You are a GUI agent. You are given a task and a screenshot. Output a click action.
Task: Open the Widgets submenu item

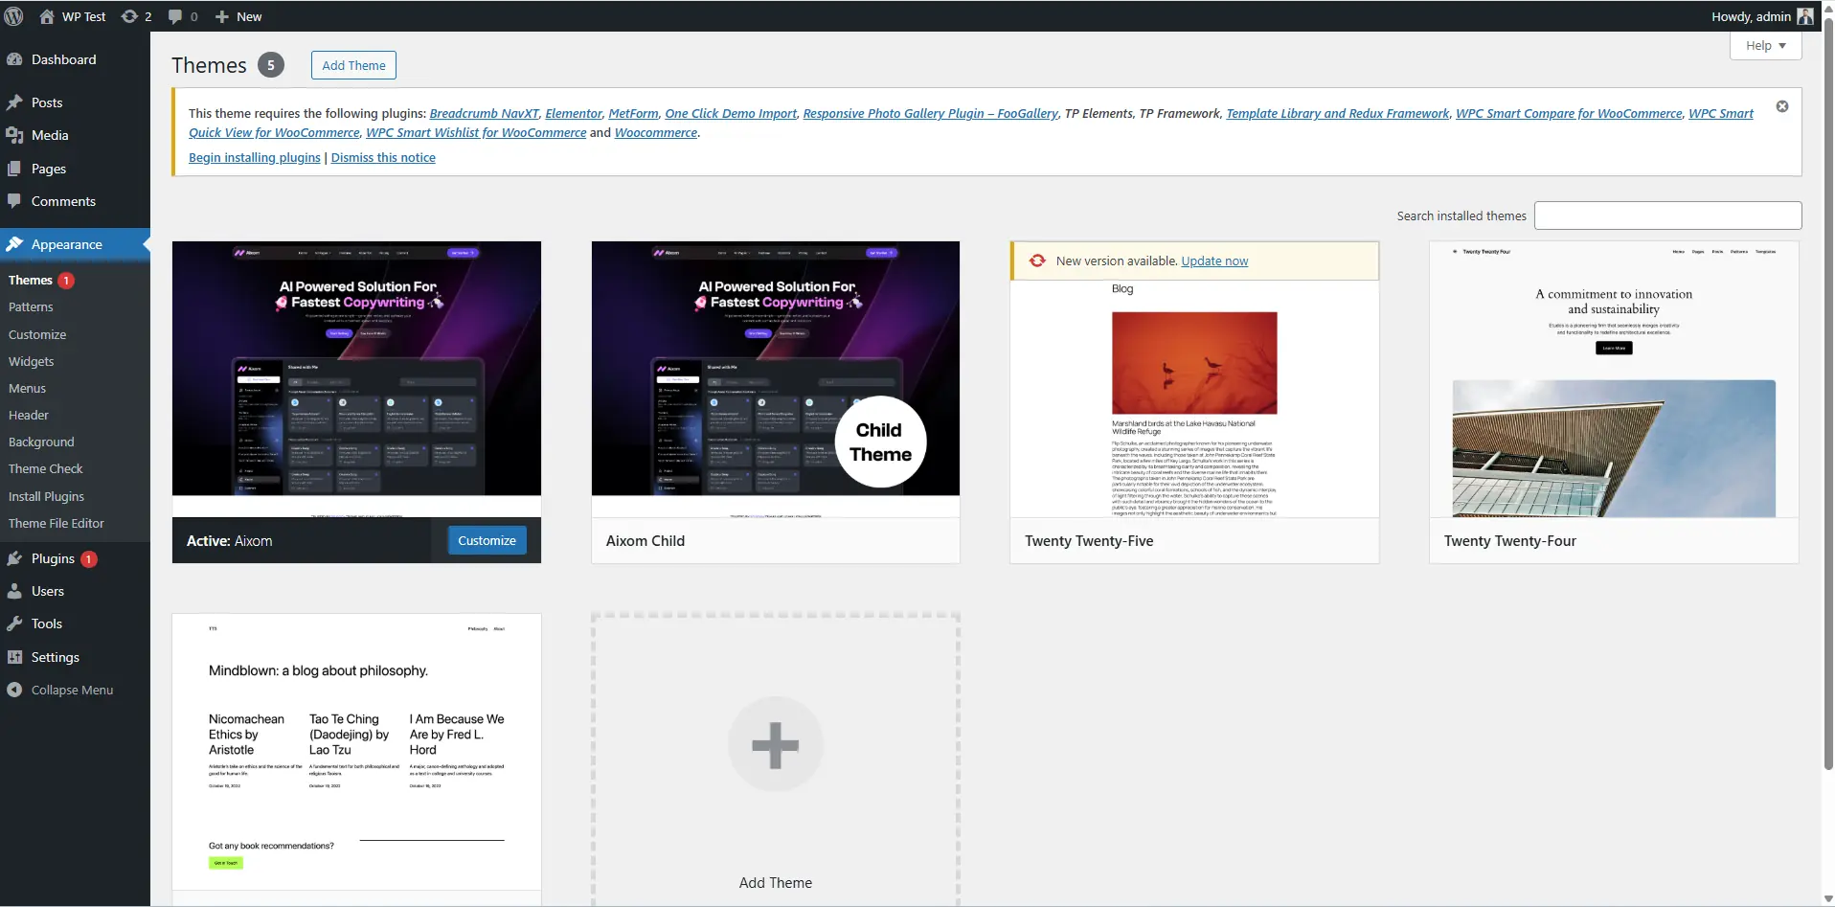click(x=32, y=361)
